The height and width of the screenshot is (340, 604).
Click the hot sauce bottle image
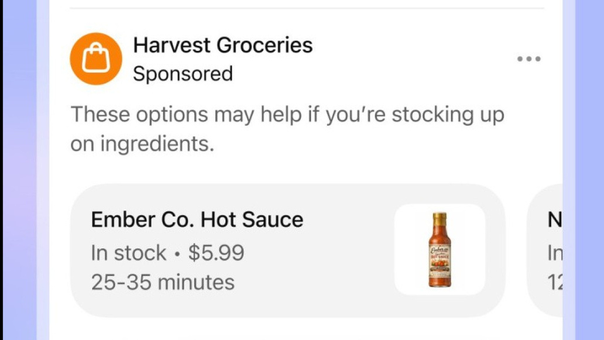click(x=440, y=250)
